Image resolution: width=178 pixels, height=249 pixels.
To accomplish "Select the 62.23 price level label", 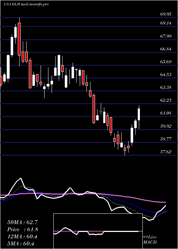I will pyautogui.click(x=166, y=100).
